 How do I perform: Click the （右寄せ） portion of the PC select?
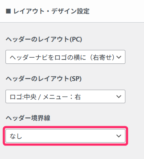coord(102,57)
